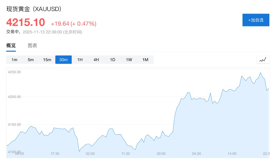
Task: Click the 4215.10 current price
Action: point(26,22)
